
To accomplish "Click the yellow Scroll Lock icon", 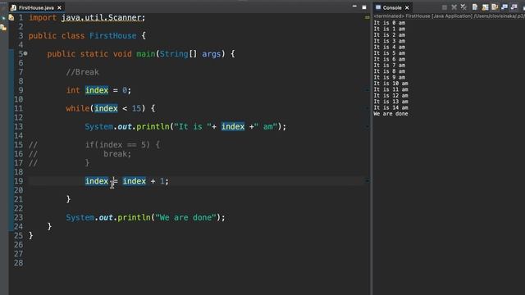I will (x=485, y=7).
